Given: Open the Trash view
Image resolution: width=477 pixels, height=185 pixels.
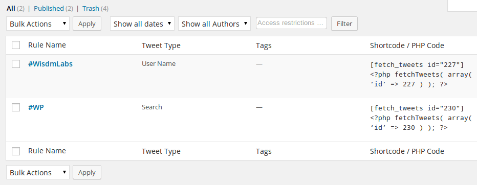Looking at the screenshot, I should [91, 9].
